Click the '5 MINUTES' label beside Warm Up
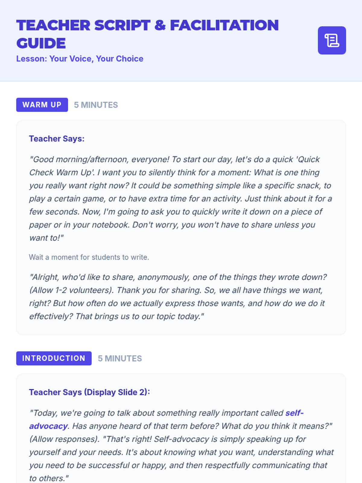362x483 pixels. [x=96, y=105]
